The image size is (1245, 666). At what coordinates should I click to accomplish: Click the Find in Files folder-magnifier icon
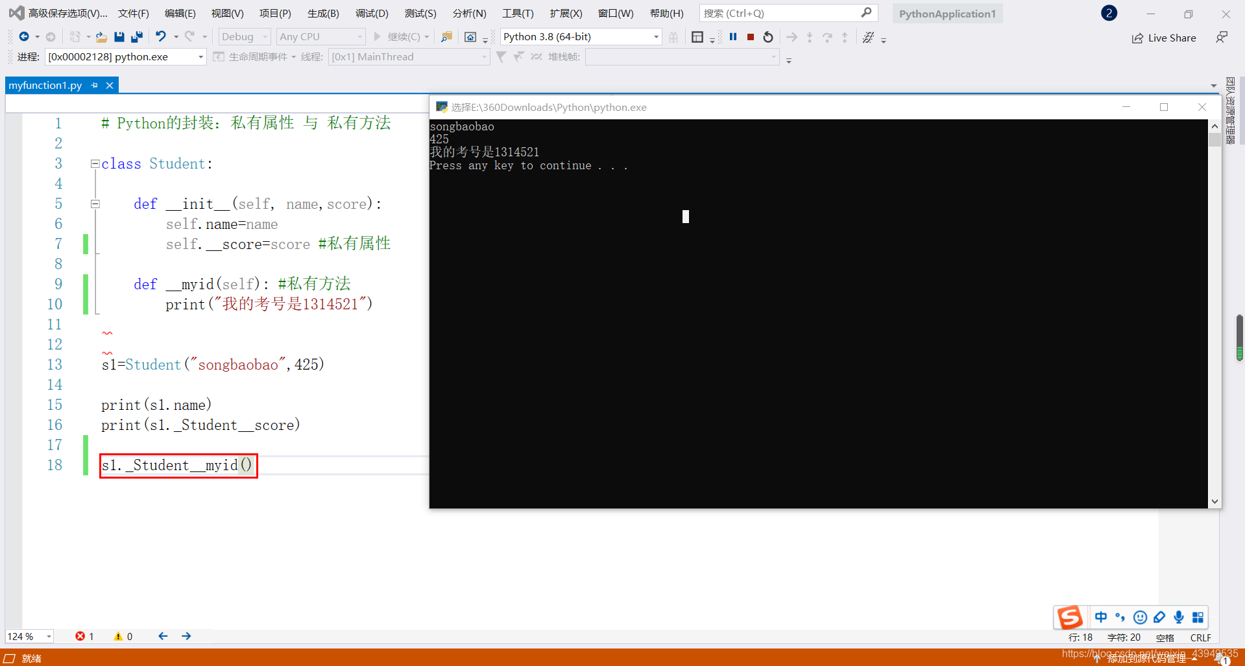point(446,37)
